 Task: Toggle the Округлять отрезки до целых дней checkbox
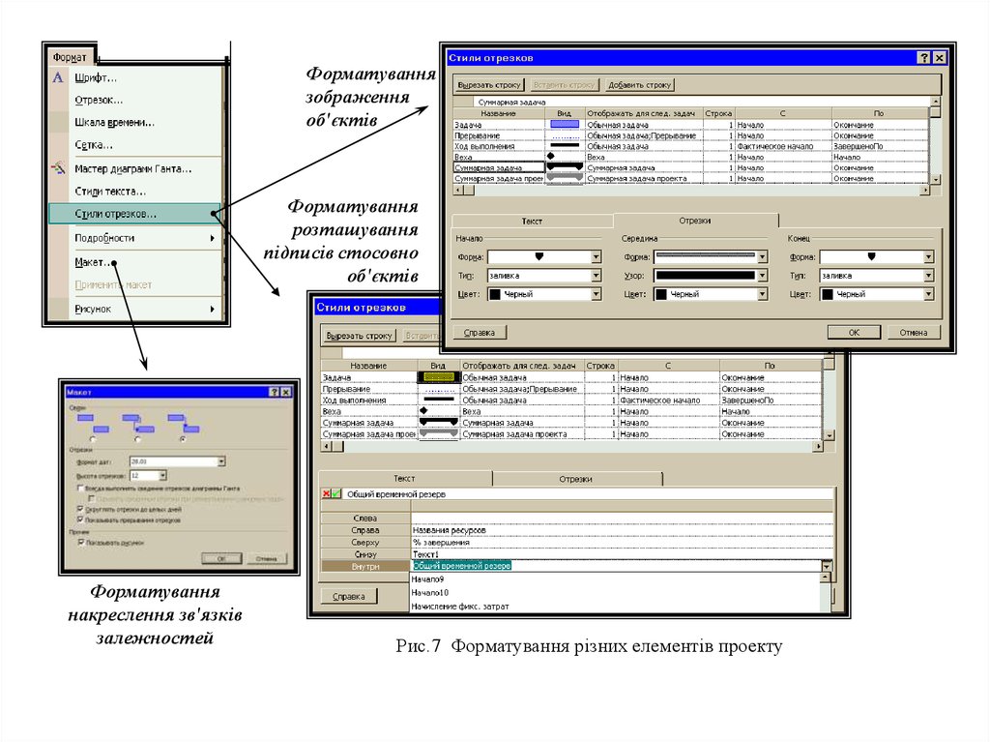(80, 509)
